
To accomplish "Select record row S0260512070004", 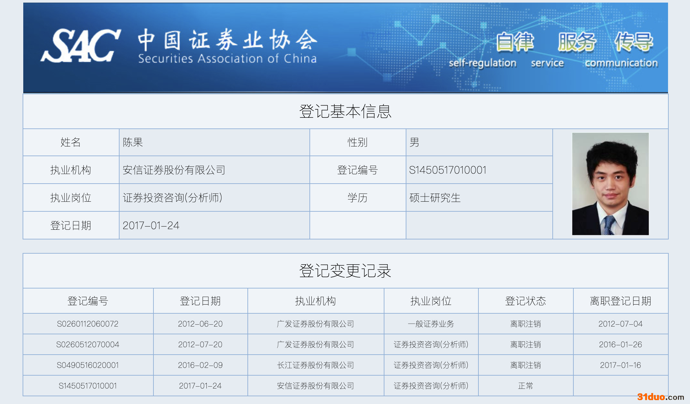I will tap(88, 344).
